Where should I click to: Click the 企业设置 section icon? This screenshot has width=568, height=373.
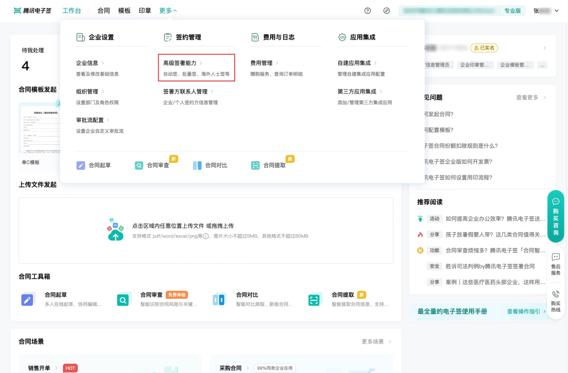80,37
